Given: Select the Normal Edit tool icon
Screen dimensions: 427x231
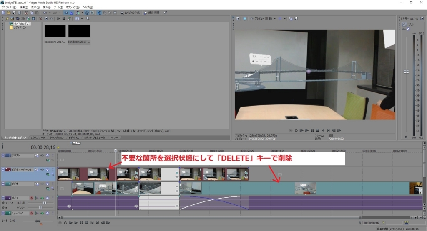Looking at the screenshot, I should coord(99,12).
